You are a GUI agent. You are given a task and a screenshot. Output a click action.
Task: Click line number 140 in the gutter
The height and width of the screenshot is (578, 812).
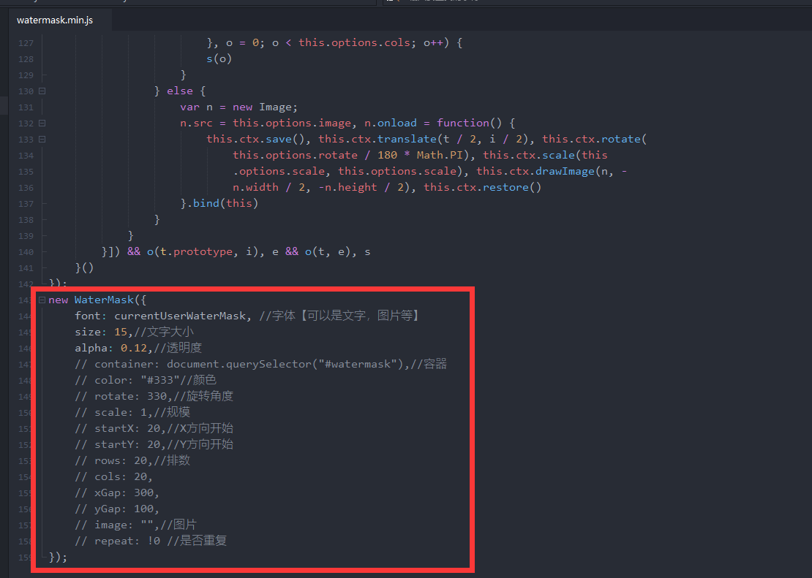(26, 252)
